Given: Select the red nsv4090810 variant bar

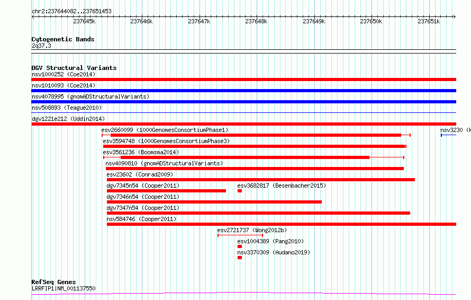Looking at the screenshot, I should (255, 169).
